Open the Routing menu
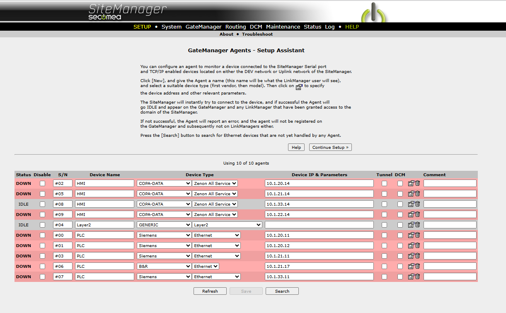 tap(236, 27)
